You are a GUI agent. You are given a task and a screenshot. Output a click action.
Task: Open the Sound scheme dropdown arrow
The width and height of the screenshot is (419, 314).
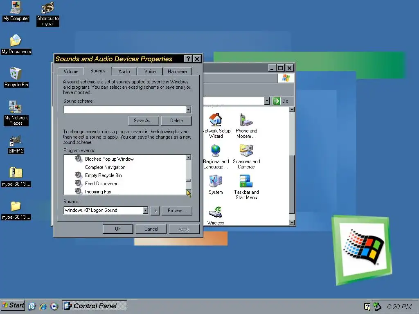tap(188, 110)
